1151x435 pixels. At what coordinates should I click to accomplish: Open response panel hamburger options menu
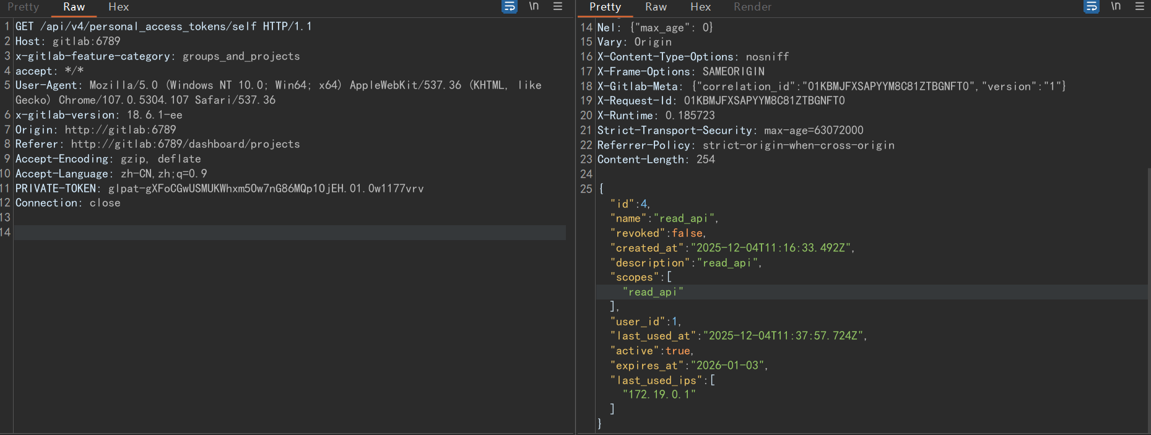(1140, 6)
